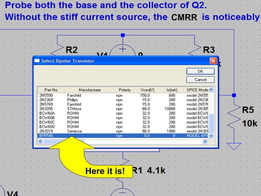Click the ground symbol below R5
Image resolution: width=261 pixels, height=196 pixels.
click(234, 146)
